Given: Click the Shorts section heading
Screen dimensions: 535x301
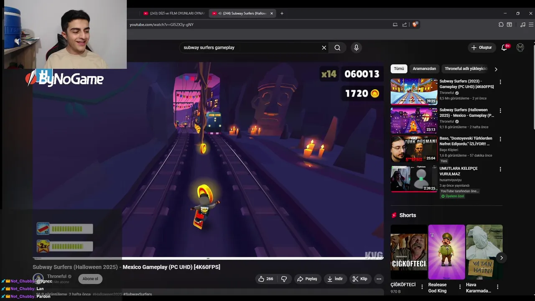Looking at the screenshot, I should tap(408, 215).
